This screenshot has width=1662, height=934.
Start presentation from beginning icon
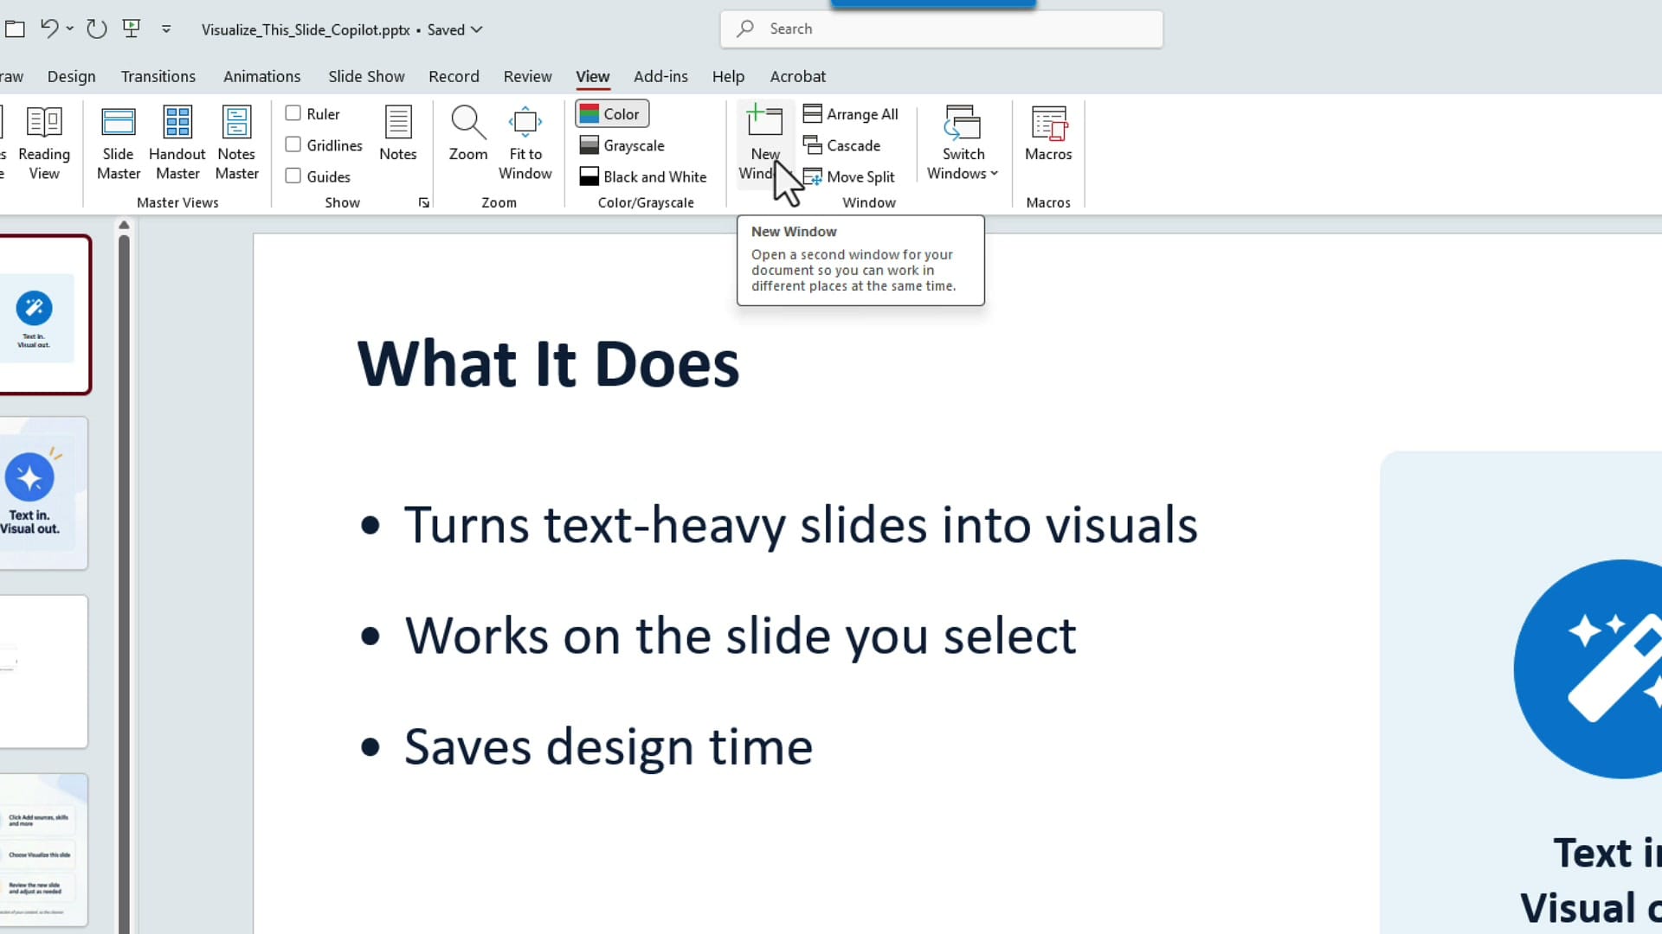[132, 29]
